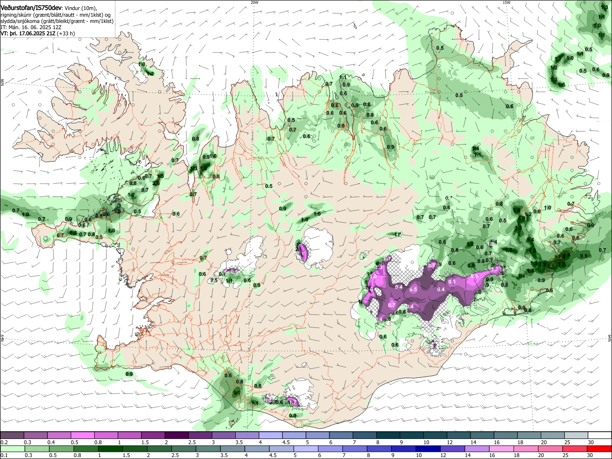Pick the teal 10–12 upper legend swatch
Viewport: 612px width, 459px height.
tap(435, 436)
